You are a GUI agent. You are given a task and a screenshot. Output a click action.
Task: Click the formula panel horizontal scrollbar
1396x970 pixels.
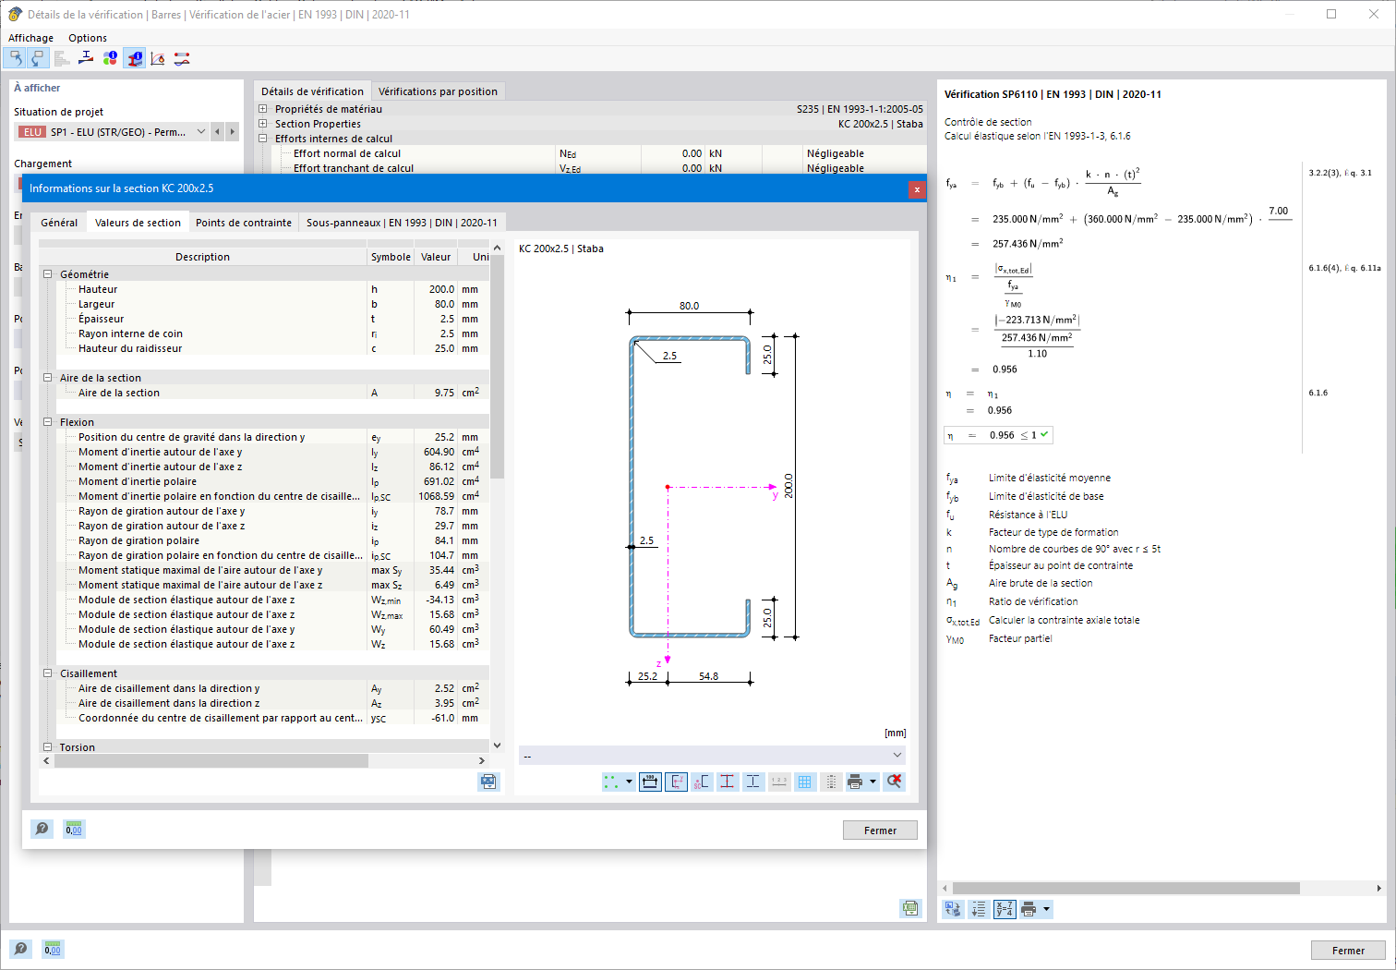coord(1126,888)
